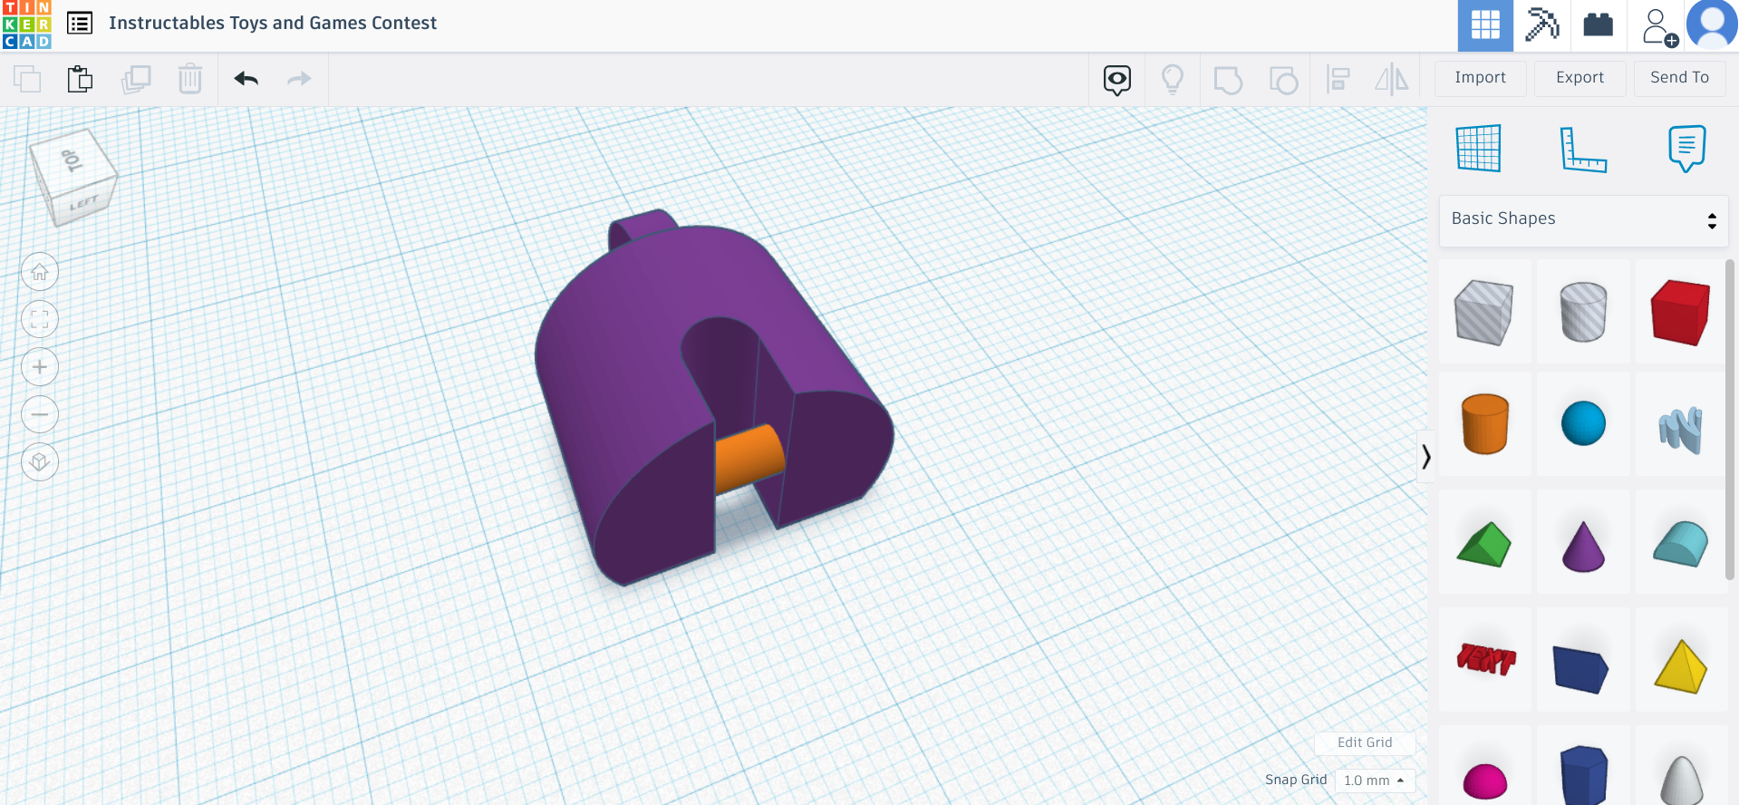This screenshot has width=1739, height=805.
Task: Click the design title text
Action: coord(273,24)
